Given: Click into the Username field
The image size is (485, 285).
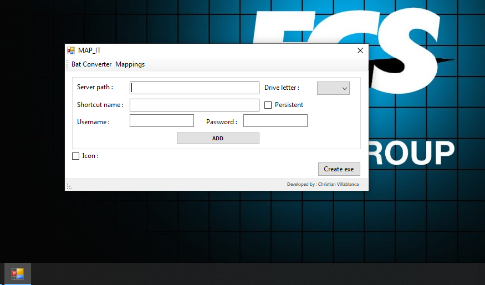Looking at the screenshot, I should point(162,121).
